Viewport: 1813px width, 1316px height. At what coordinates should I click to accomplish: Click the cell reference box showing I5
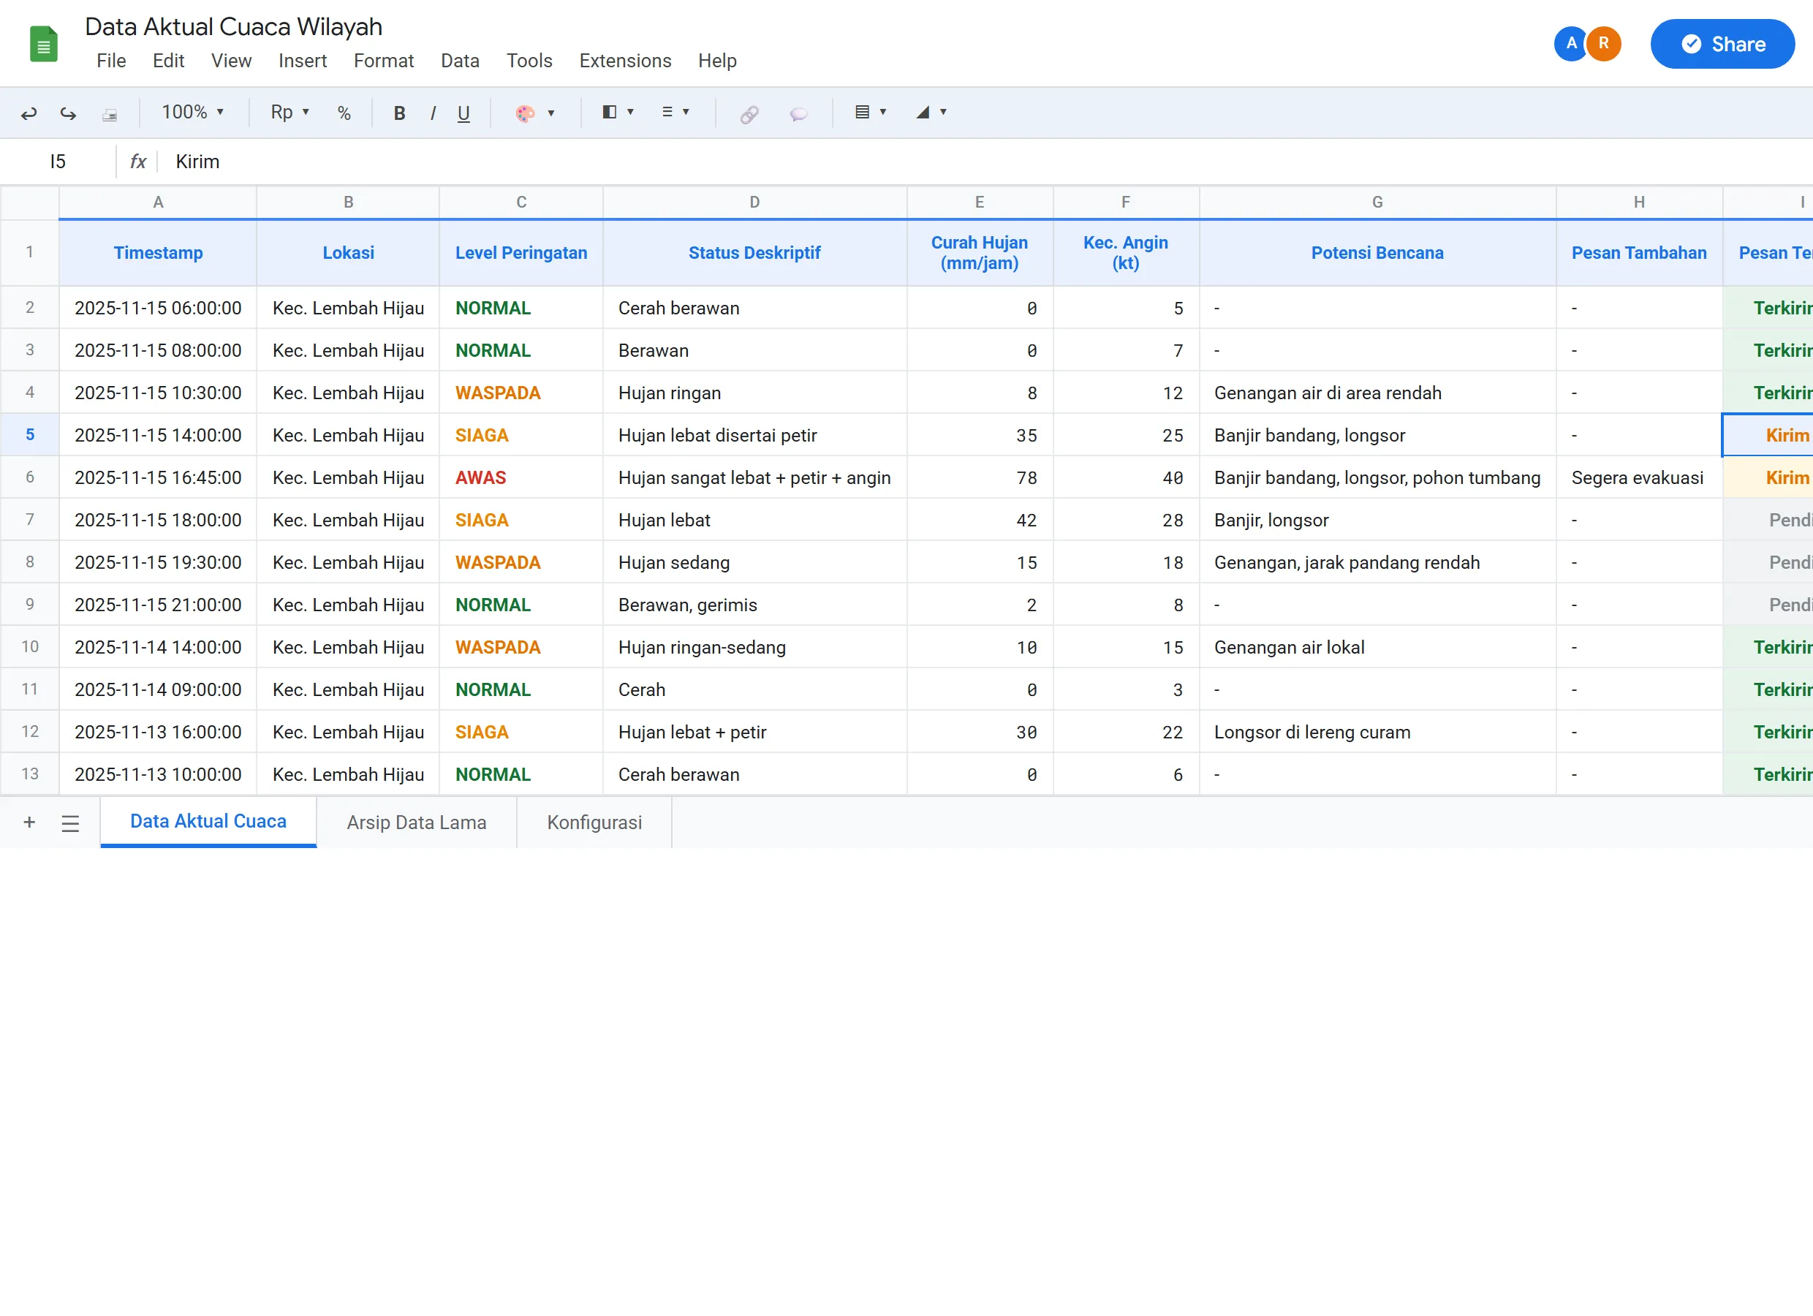coord(58,162)
